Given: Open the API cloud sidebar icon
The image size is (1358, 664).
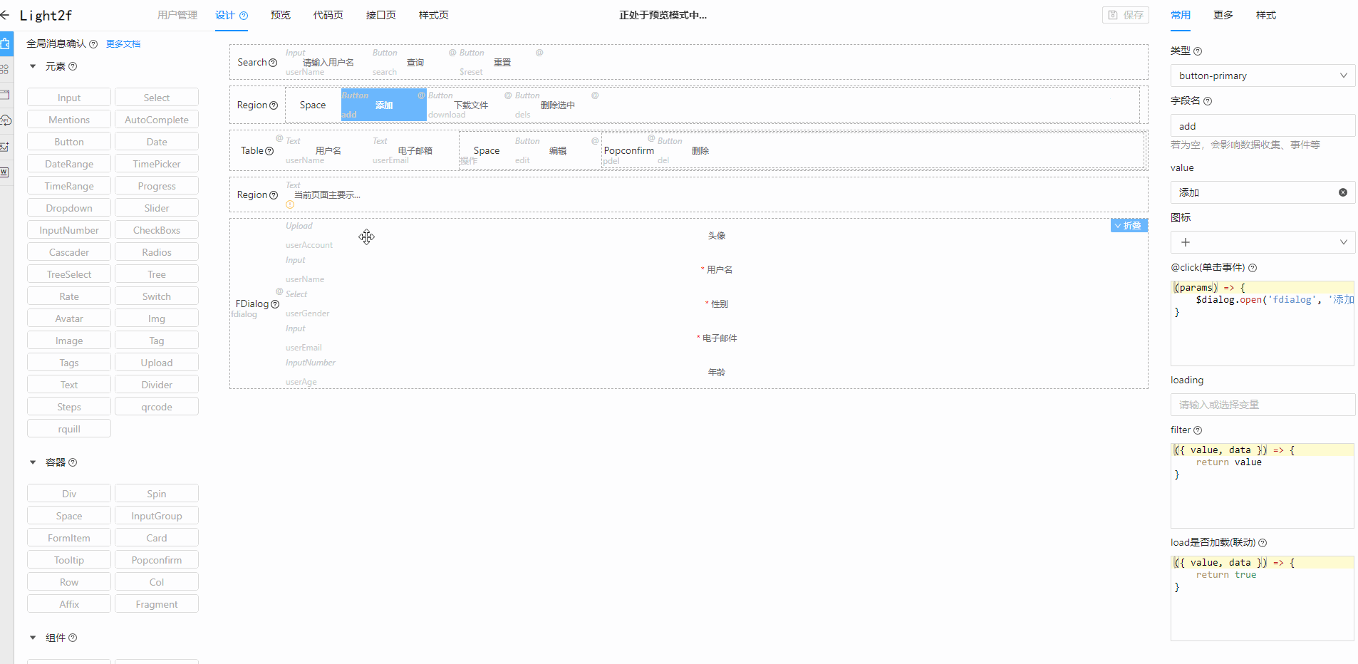Looking at the screenshot, I should (6, 121).
